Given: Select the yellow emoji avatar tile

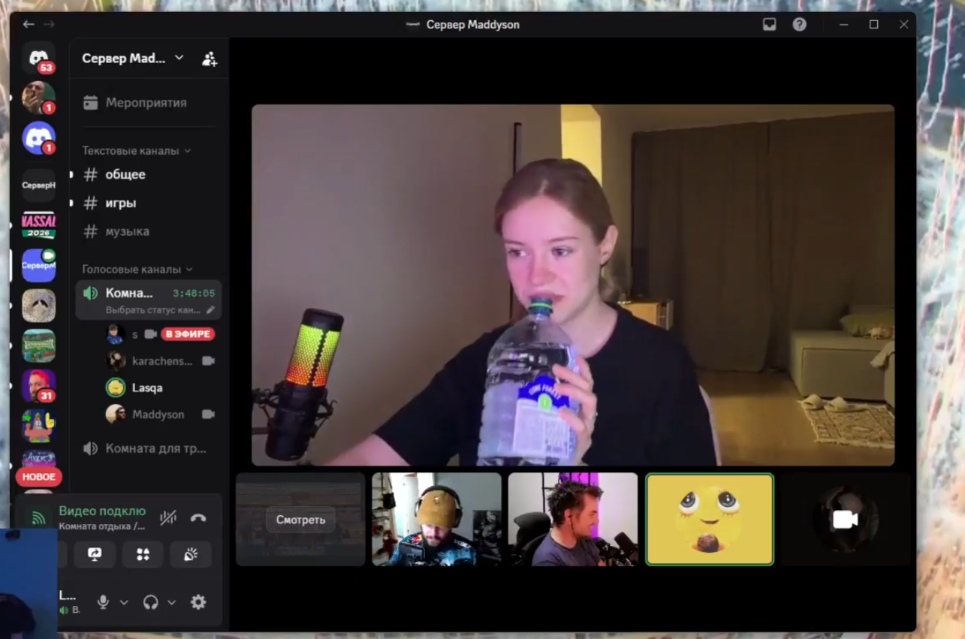Looking at the screenshot, I should (710, 519).
